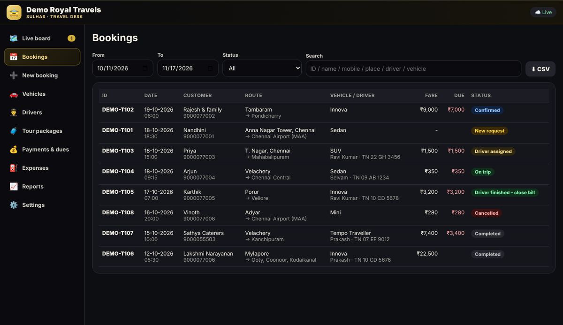Click the On trip status badge
Viewport: 563px width, 325px height.
tap(483, 172)
